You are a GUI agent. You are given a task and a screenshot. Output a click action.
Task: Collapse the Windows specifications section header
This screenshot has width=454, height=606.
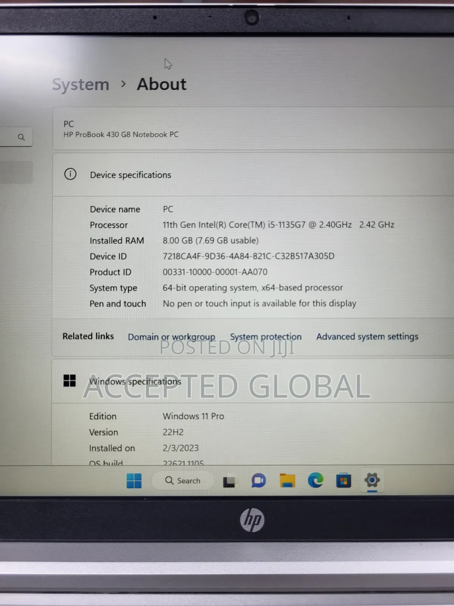253,381
